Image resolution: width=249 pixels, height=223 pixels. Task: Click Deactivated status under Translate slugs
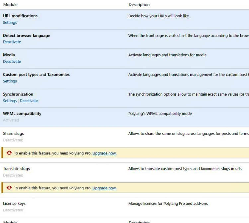coord(13,175)
